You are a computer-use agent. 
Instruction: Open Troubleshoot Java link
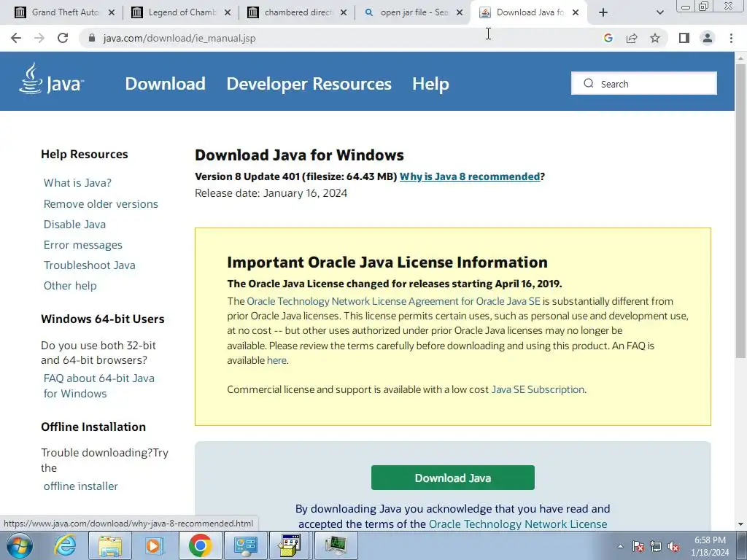point(90,265)
